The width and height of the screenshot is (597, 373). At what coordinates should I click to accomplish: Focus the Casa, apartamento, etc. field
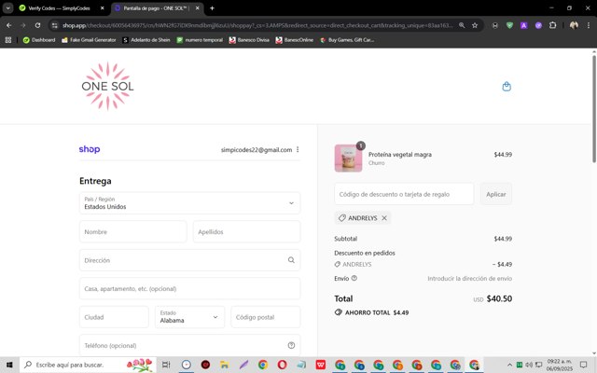tap(189, 288)
